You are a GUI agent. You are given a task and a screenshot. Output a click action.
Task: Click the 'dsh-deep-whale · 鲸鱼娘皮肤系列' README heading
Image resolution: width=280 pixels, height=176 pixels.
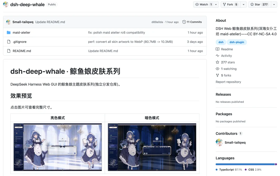pos(65,71)
